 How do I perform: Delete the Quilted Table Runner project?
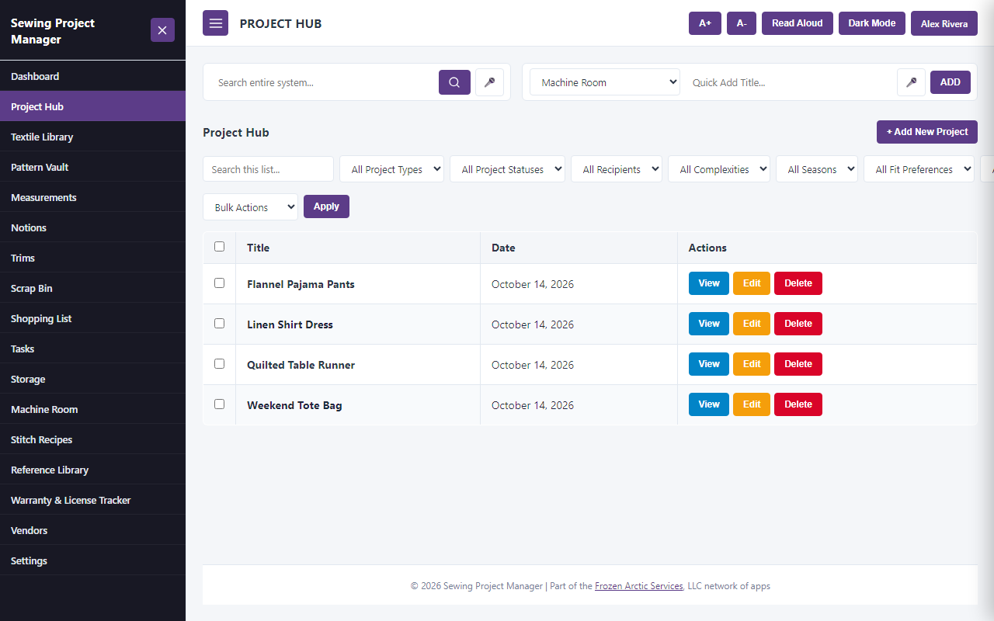tap(798, 364)
